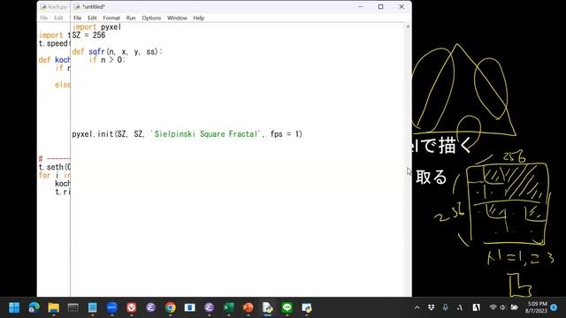Close the untitled IDLE window
The image size is (566, 318).
402,6
